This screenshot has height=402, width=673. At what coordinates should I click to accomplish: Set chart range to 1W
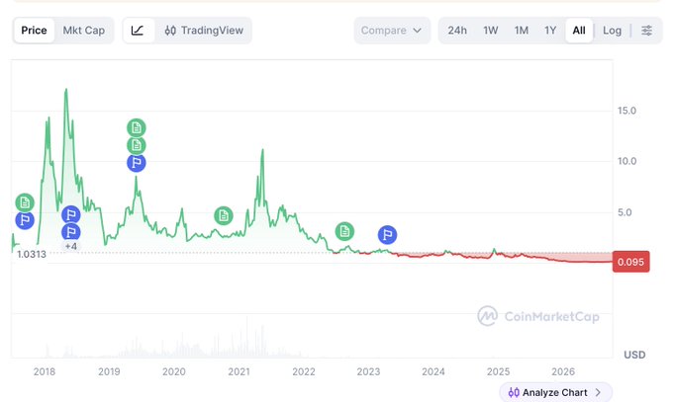[491, 31]
